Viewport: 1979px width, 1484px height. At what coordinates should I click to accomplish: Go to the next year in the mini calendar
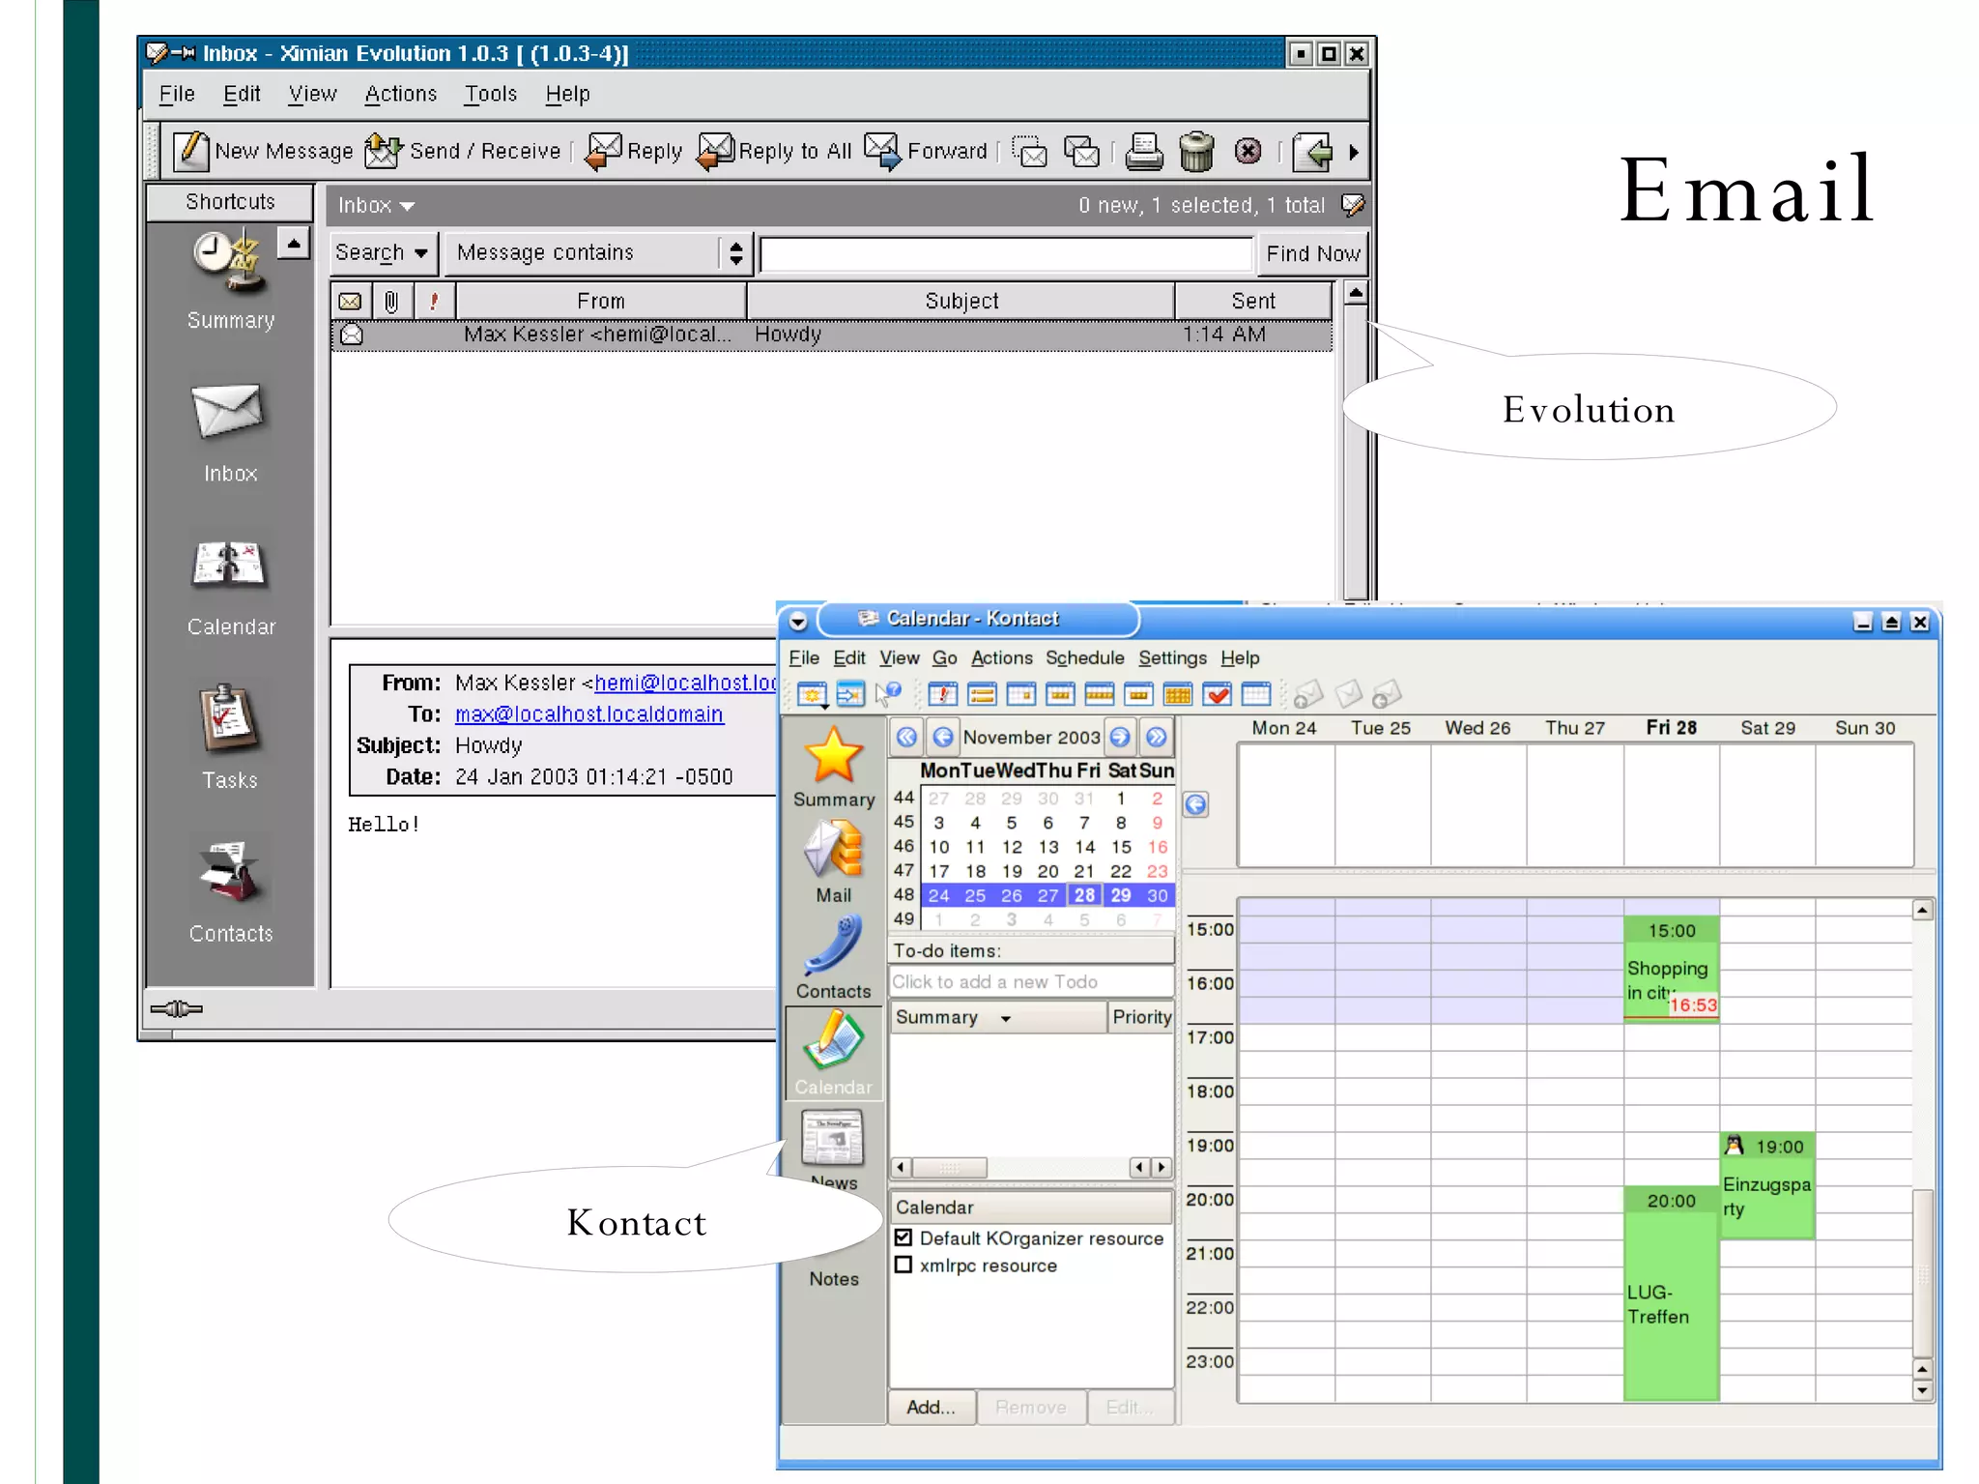pyautogui.click(x=1157, y=738)
